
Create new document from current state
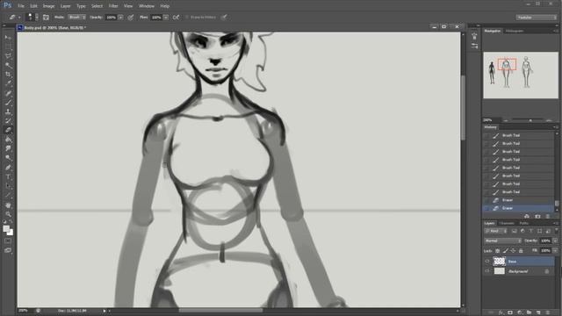coord(527,216)
